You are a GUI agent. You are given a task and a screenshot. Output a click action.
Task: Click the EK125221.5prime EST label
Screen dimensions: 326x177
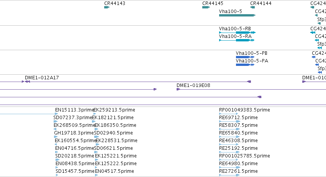[x=116, y=156]
